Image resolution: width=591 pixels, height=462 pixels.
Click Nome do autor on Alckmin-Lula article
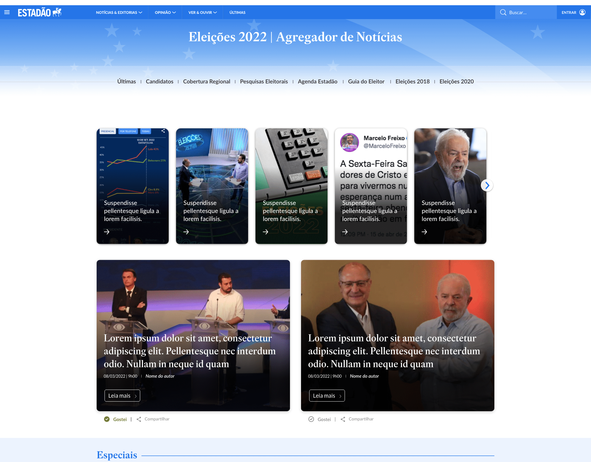tap(364, 376)
